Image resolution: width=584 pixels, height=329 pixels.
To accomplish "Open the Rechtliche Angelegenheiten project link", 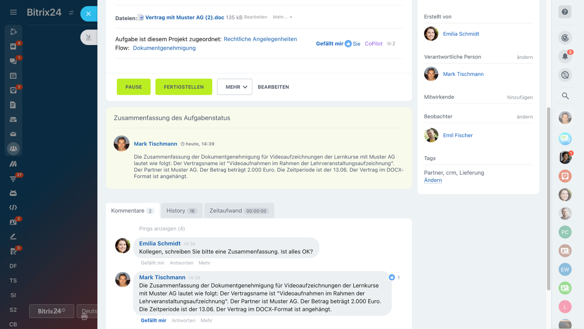I will click(x=260, y=39).
